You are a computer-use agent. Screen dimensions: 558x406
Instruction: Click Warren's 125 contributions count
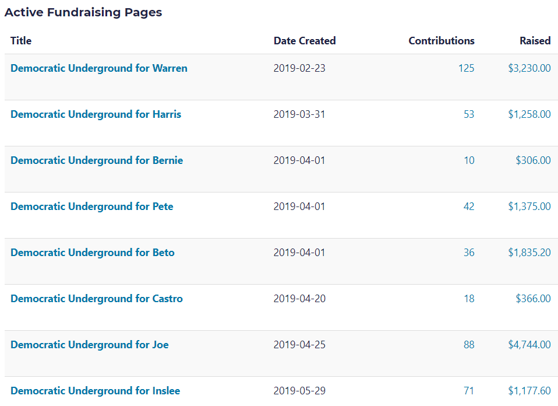click(466, 68)
